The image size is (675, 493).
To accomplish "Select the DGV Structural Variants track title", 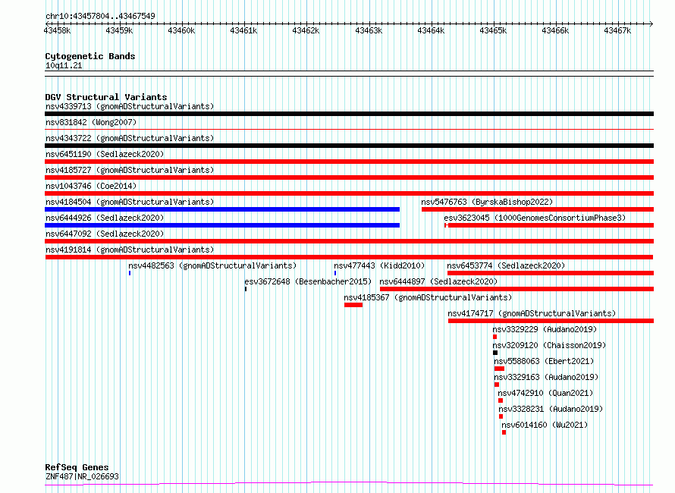I will coord(106,97).
